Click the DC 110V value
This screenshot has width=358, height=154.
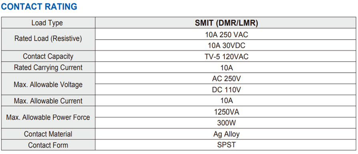click(x=226, y=90)
